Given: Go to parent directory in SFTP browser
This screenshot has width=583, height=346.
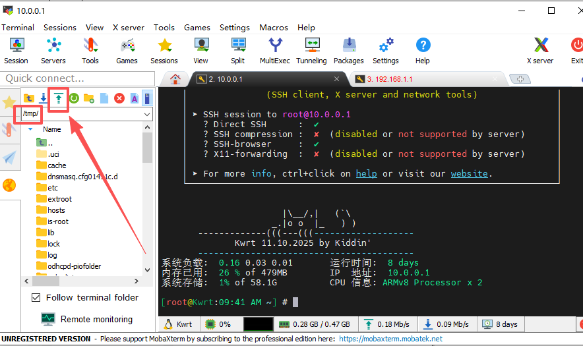Looking at the screenshot, I should click(x=28, y=98).
